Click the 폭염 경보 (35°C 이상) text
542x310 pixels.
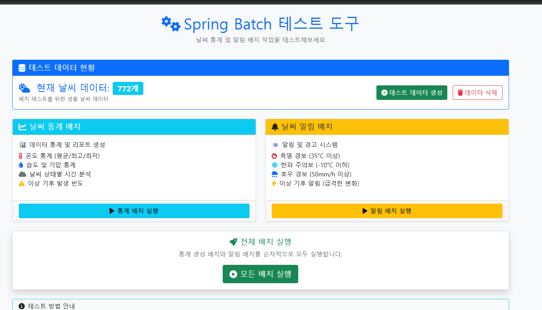(x=310, y=156)
